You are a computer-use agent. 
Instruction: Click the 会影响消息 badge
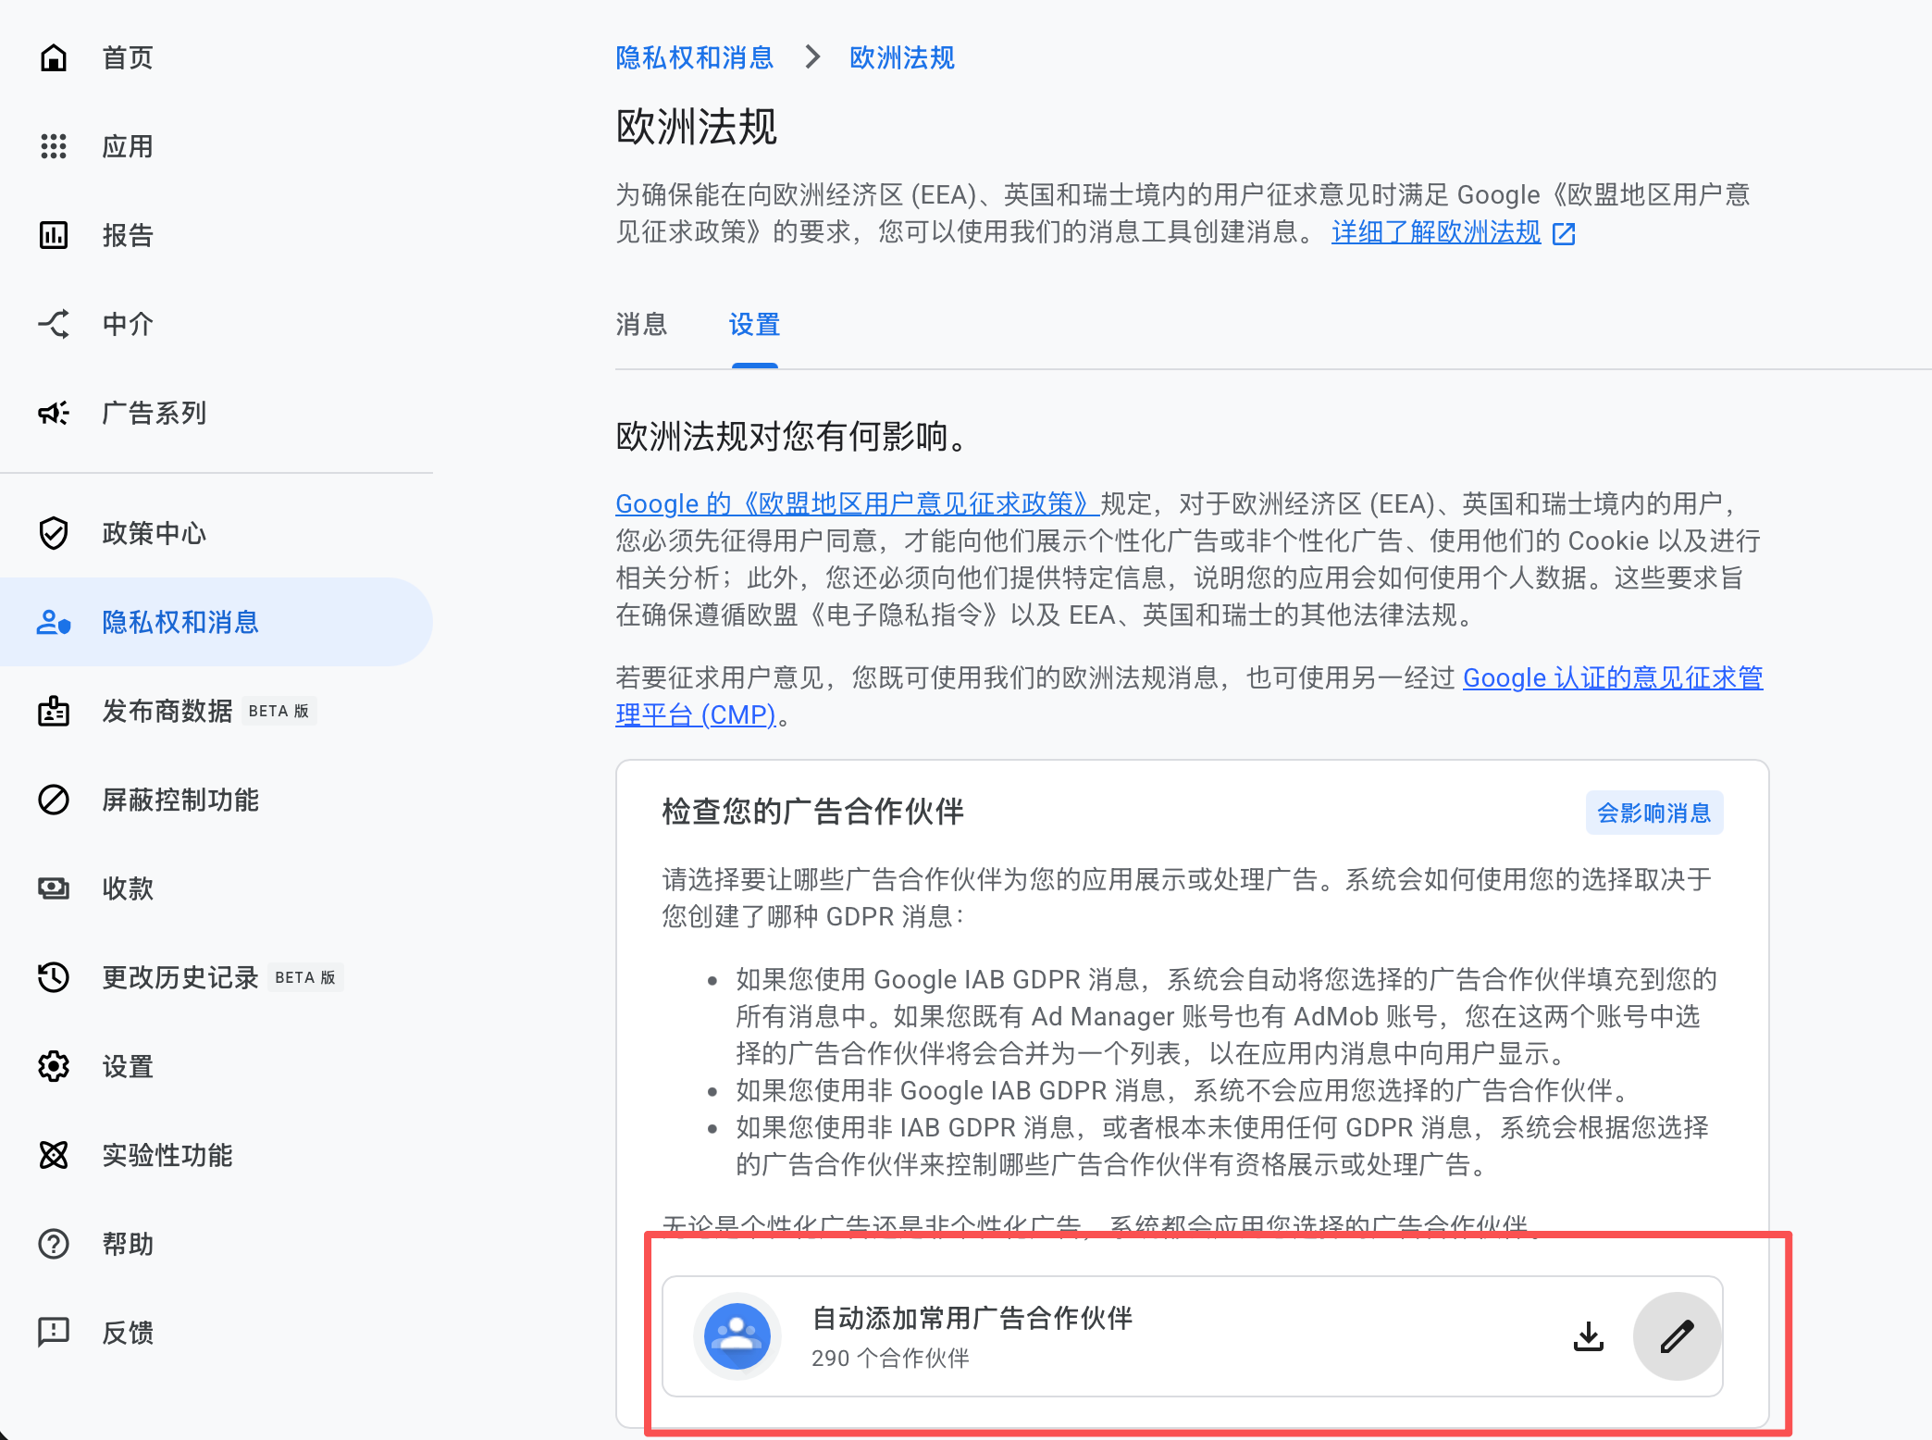(x=1654, y=813)
